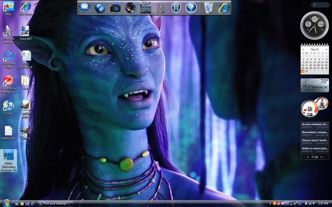Open the mail icon in the dock
This screenshot has width=332, height=207.
tap(84, 7)
